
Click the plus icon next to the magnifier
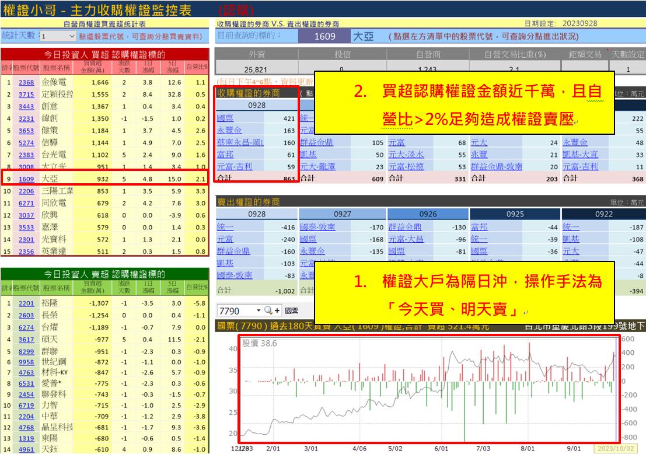pos(277,310)
